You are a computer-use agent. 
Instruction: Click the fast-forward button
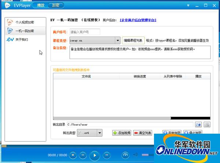[107, 155]
